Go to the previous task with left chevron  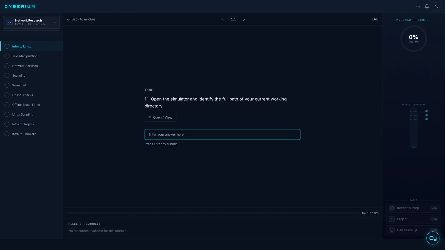223,19
